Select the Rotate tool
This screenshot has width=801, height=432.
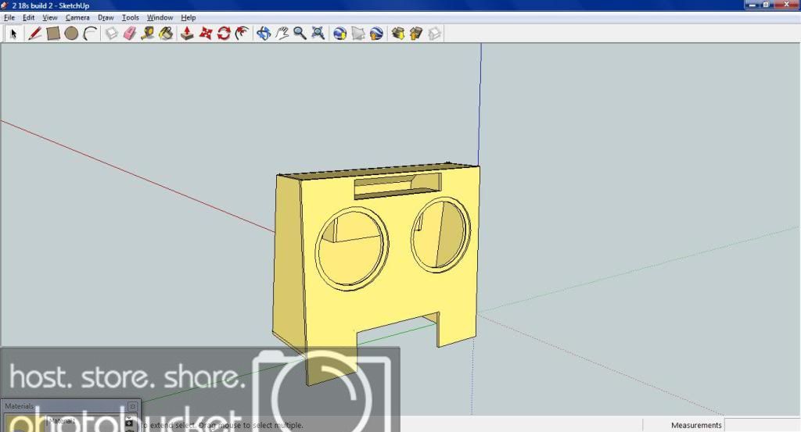point(224,34)
